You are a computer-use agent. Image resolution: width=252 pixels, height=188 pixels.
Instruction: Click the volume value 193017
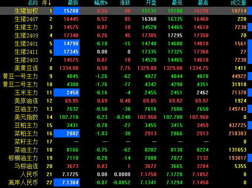click(x=238, y=158)
